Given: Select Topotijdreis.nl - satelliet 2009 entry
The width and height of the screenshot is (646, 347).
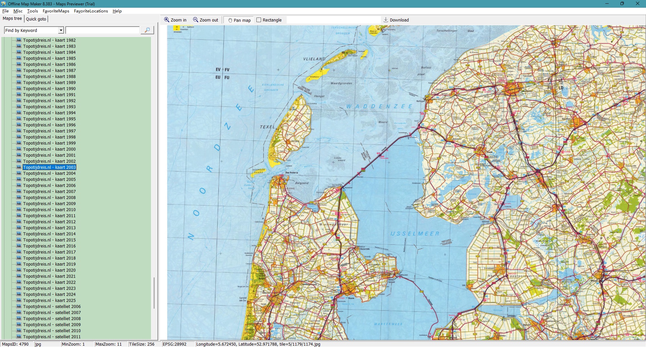Looking at the screenshot, I should pyautogui.click(x=52, y=324).
